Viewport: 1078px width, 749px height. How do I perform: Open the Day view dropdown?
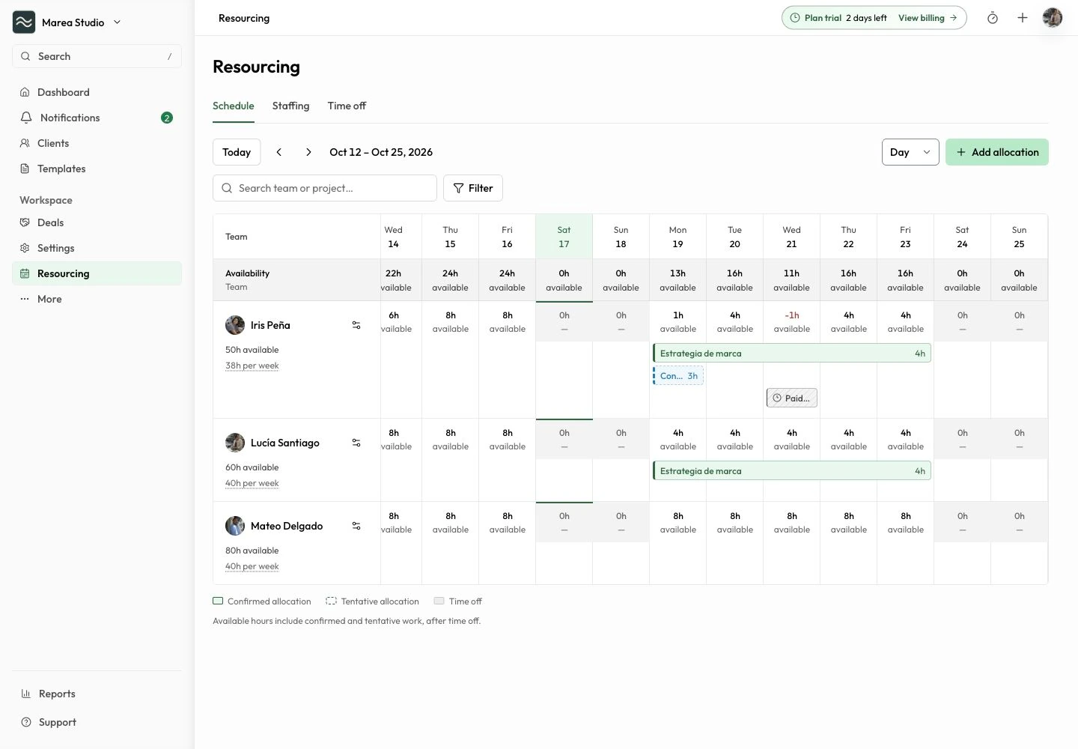[x=910, y=152]
